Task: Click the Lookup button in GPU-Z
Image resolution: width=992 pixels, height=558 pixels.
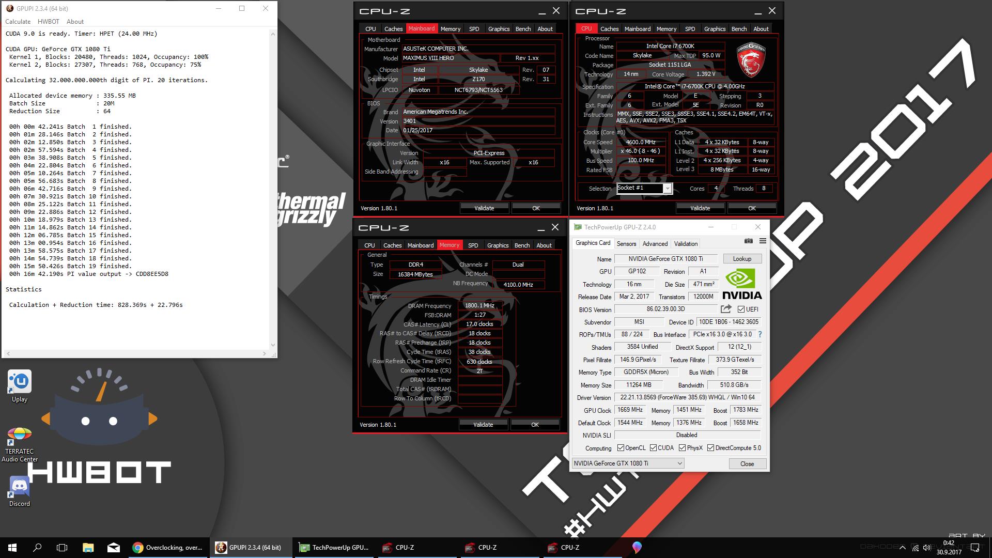Action: [x=742, y=259]
